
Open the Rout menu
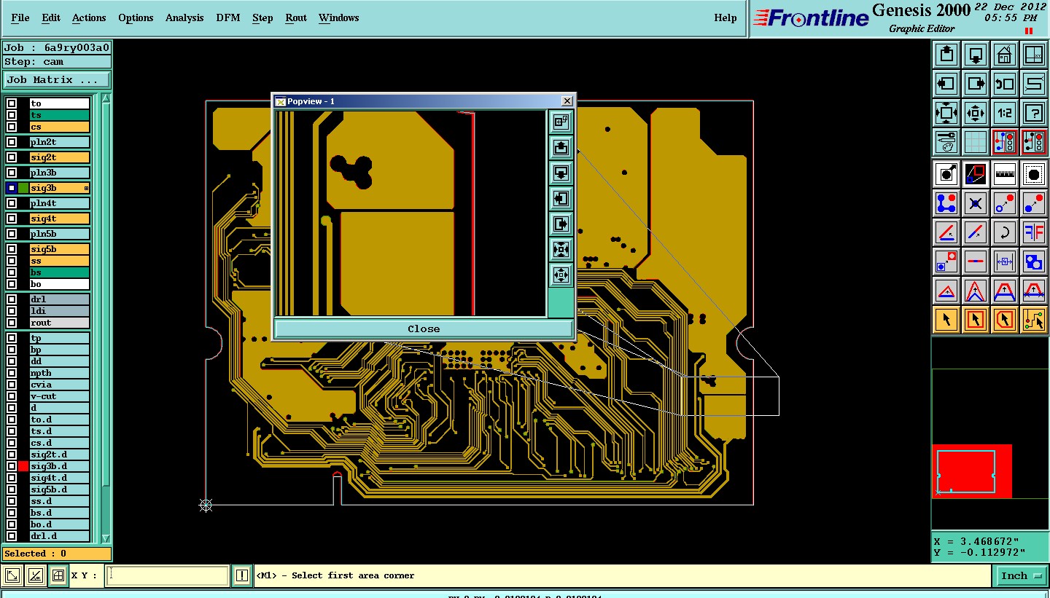pyautogui.click(x=296, y=17)
